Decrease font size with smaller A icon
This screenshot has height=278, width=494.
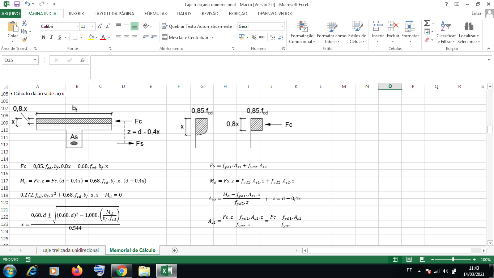click(108, 26)
